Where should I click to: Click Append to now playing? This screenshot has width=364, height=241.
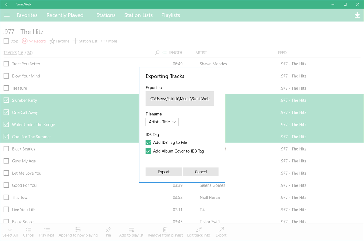point(78,232)
